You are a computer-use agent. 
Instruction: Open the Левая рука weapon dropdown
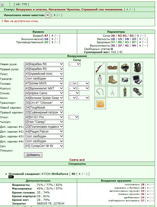(x=44, y=64)
